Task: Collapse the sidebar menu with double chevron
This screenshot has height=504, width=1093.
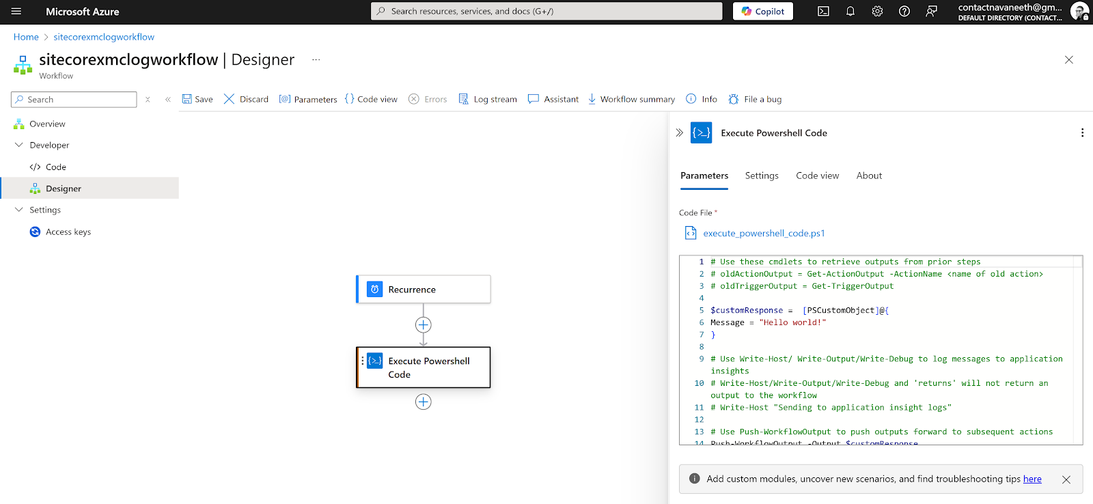Action: tap(167, 100)
